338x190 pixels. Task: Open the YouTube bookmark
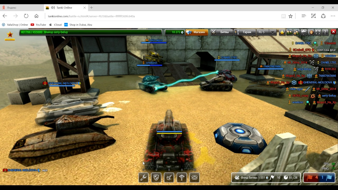click(38, 25)
